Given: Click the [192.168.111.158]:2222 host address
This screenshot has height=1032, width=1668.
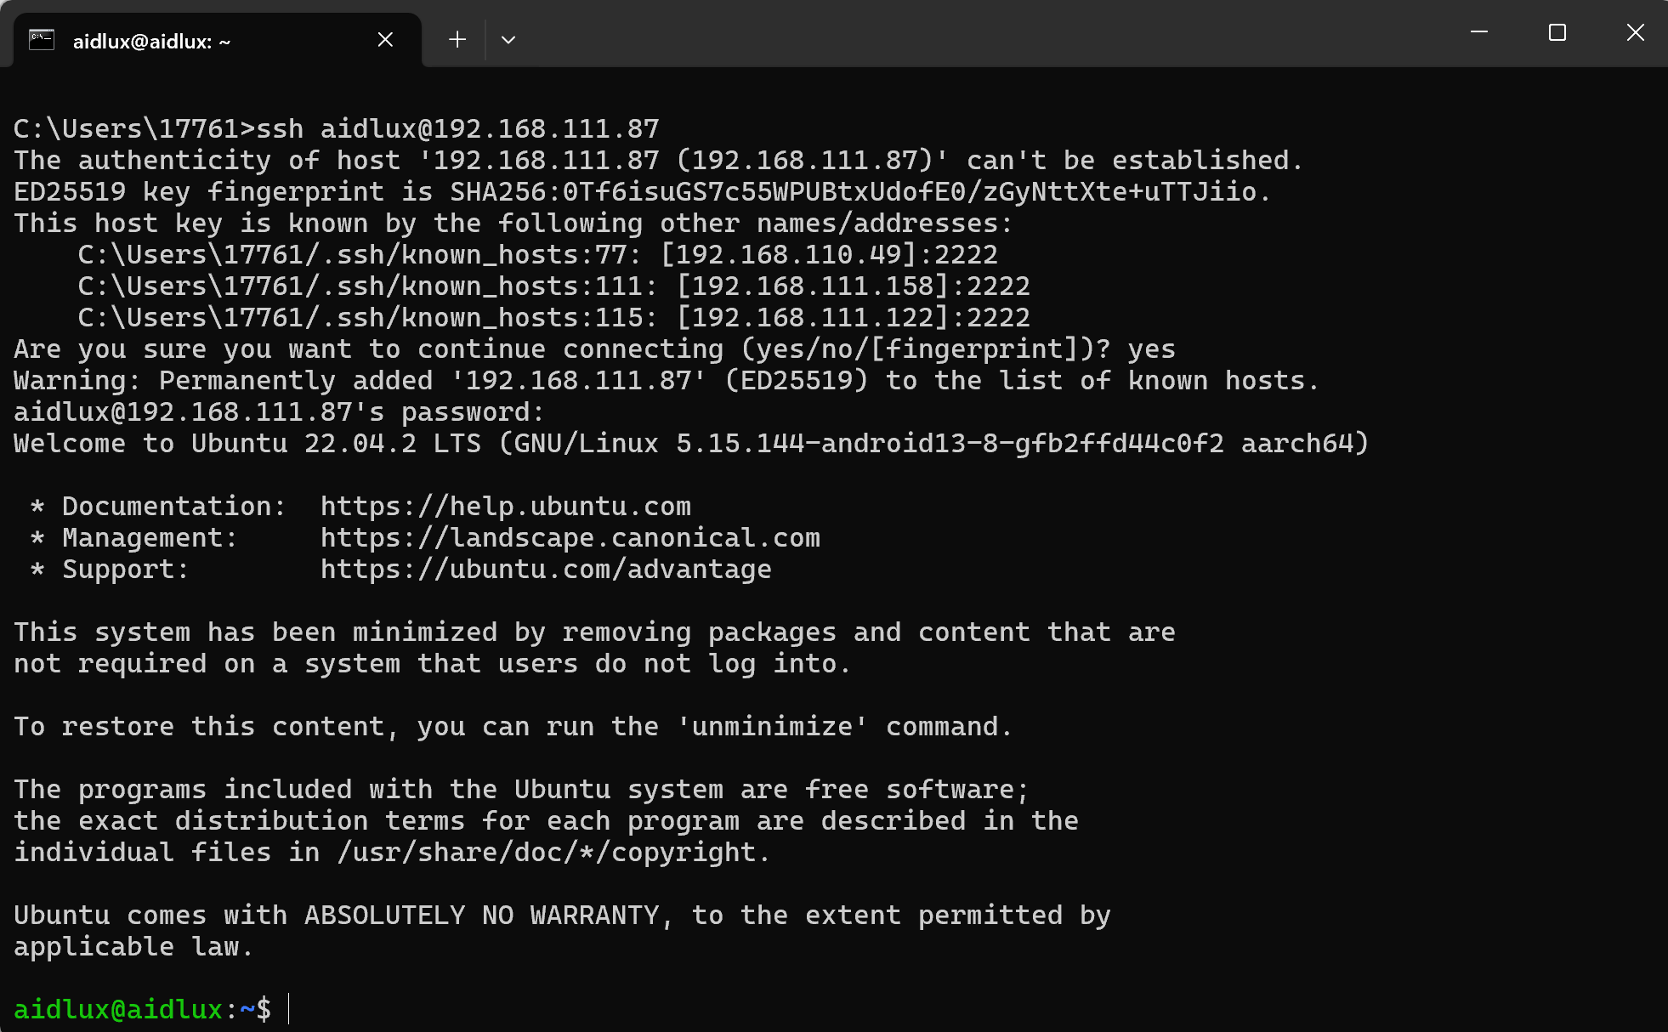Looking at the screenshot, I should (x=854, y=286).
